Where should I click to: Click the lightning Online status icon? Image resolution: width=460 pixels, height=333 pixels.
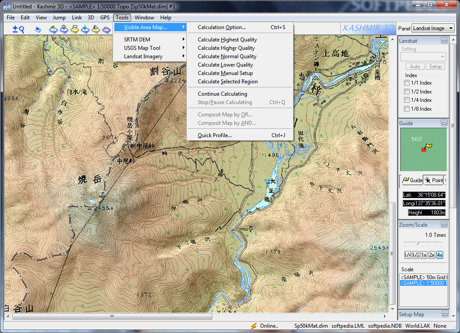click(x=254, y=326)
